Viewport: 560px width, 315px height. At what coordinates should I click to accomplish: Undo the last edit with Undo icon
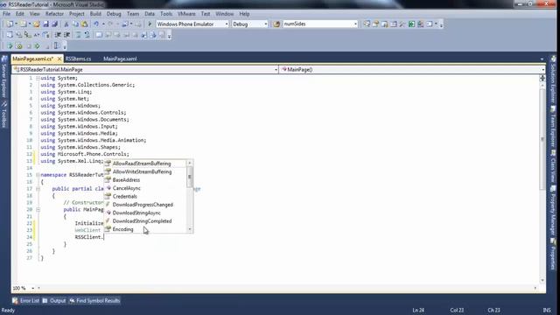tap(96, 24)
